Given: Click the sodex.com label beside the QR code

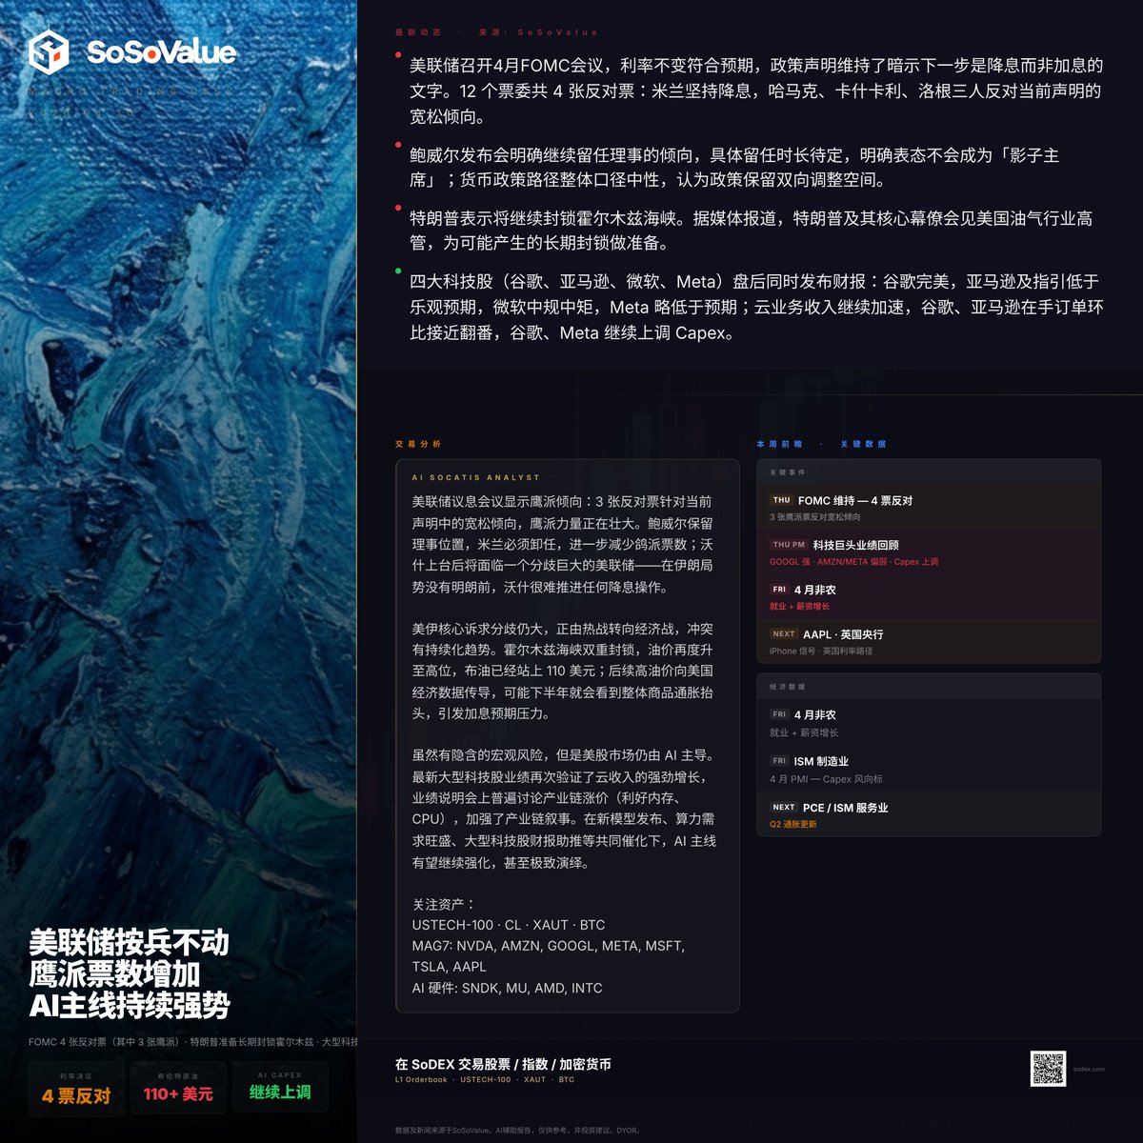Looking at the screenshot, I should 1089,1069.
